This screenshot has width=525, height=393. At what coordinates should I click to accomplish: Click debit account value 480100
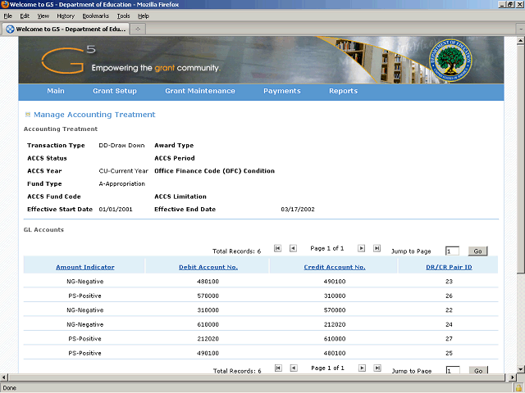[208, 282]
